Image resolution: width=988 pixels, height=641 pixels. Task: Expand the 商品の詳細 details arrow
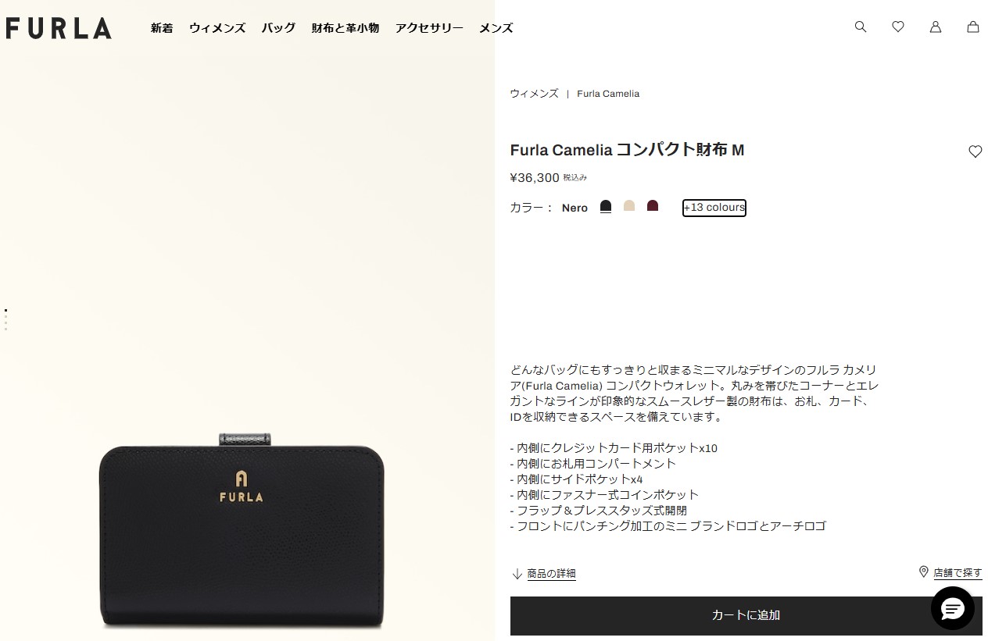(517, 574)
